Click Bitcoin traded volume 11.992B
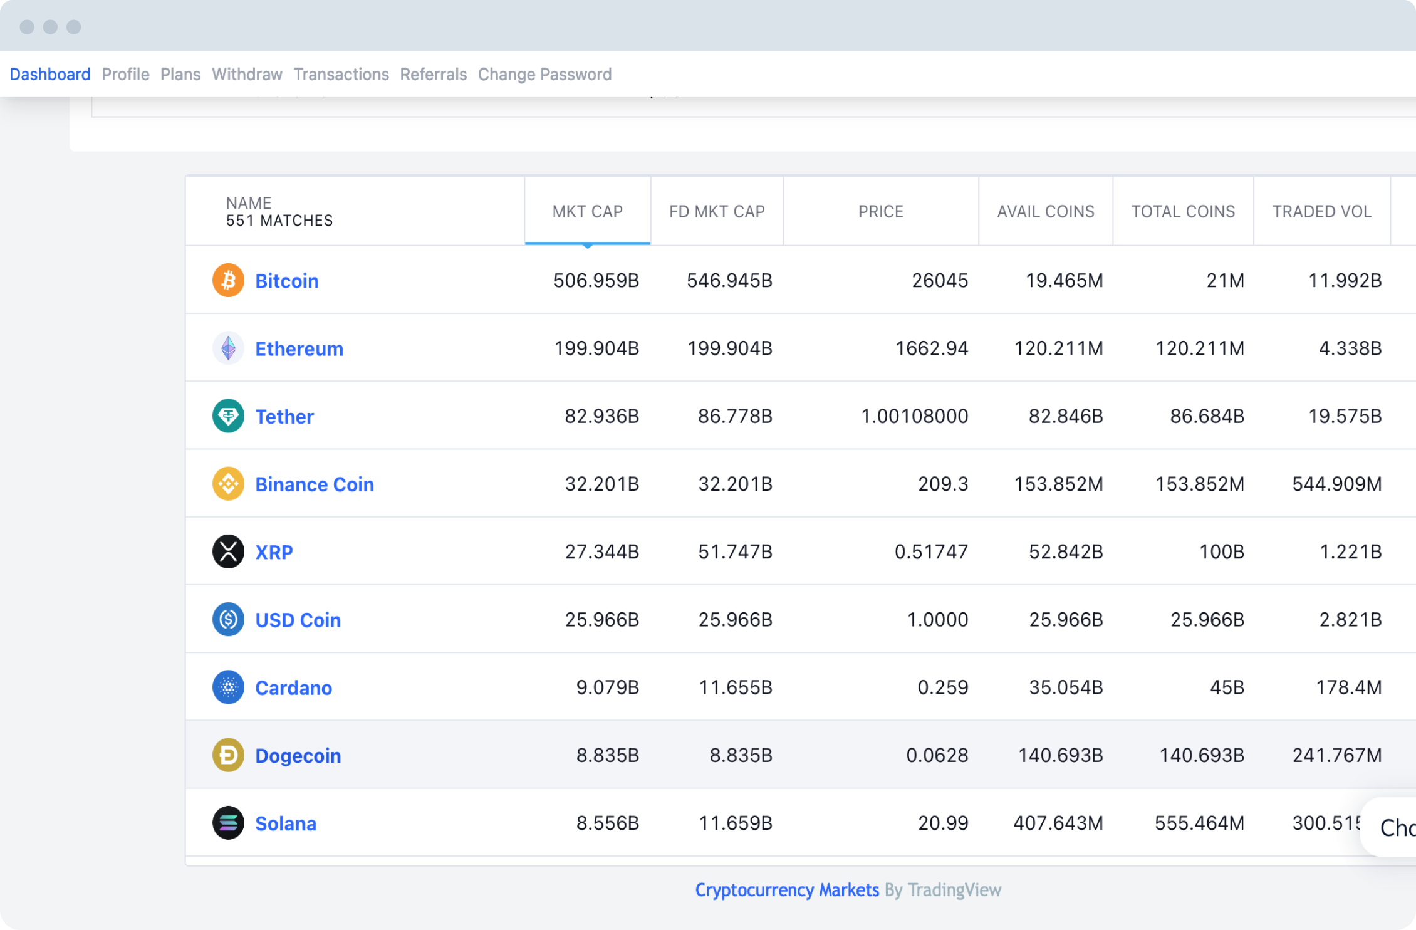This screenshot has width=1416, height=930. click(1345, 280)
